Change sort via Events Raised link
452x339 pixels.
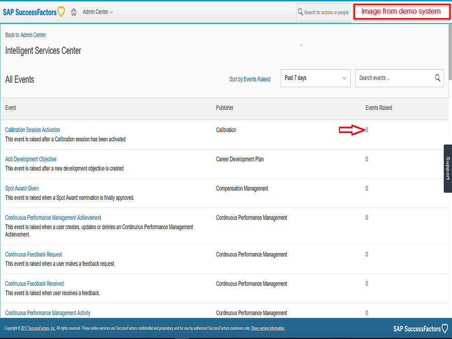tap(257, 79)
